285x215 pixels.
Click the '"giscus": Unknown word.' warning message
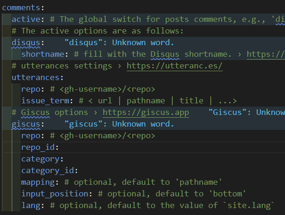119,124
